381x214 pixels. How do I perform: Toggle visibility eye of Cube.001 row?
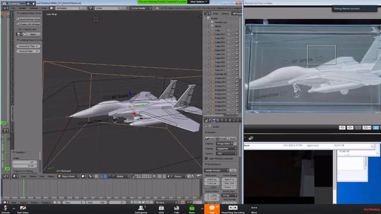click(x=229, y=34)
